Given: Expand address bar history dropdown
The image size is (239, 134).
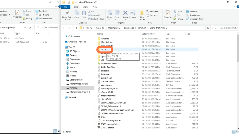Looking at the screenshot, I should pyautogui.click(x=203, y=28).
